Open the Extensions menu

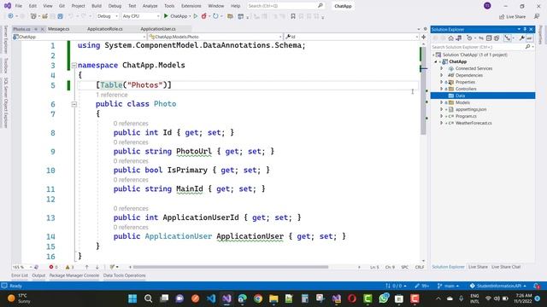(191, 6)
